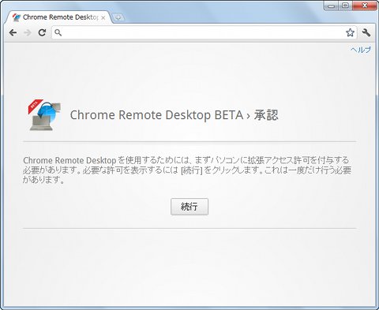Bookmark this page with the star icon
The image size is (379, 310).
[x=350, y=32]
